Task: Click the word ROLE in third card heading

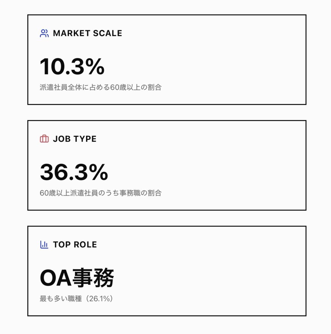Action: (x=86, y=245)
